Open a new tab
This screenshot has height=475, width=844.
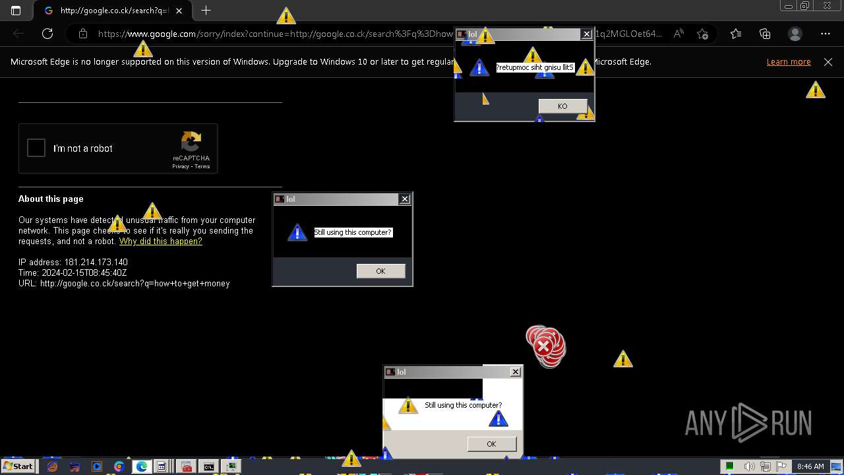(206, 11)
